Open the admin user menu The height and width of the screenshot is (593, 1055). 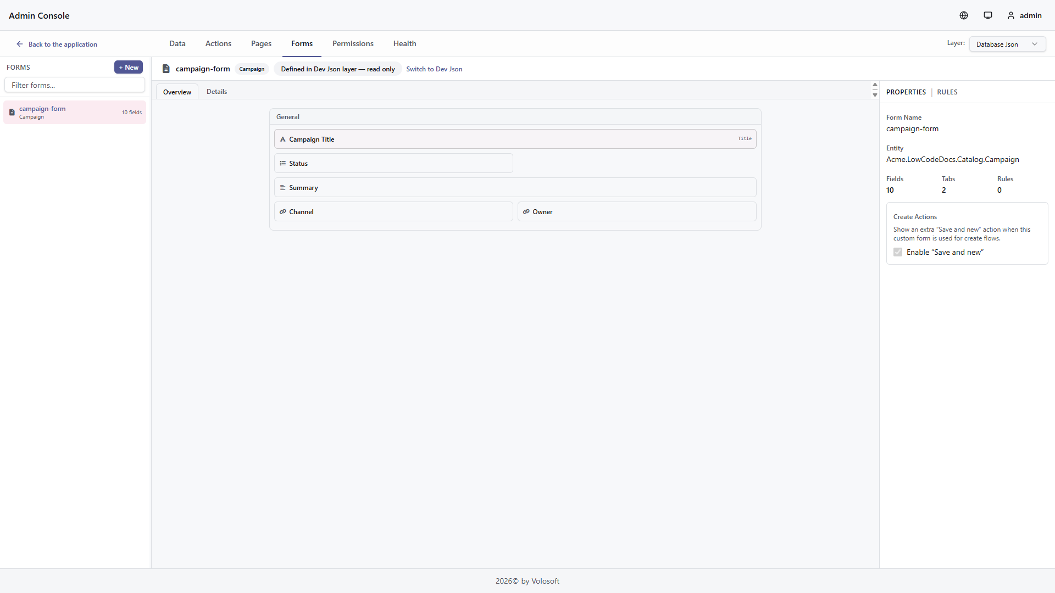(1025, 15)
